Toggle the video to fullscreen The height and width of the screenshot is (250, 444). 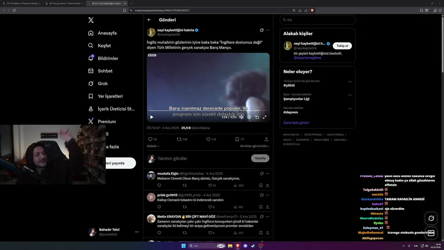(265, 117)
